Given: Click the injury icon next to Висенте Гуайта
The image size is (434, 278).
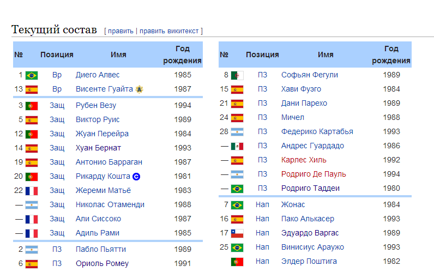Looking at the screenshot, I should click(x=139, y=89).
